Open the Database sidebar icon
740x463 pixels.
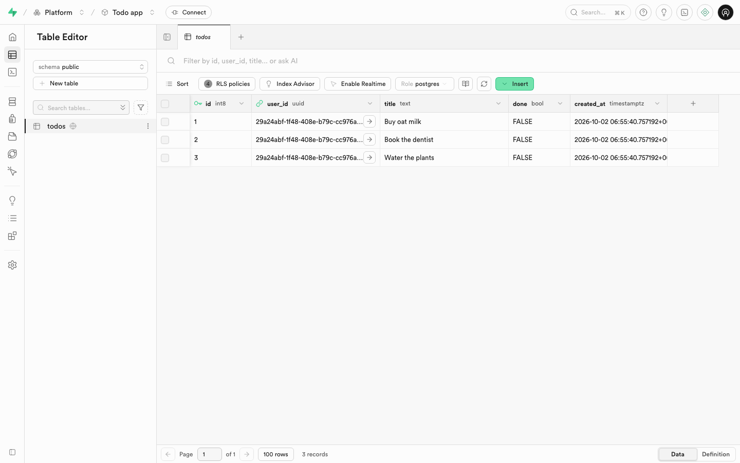(12, 102)
